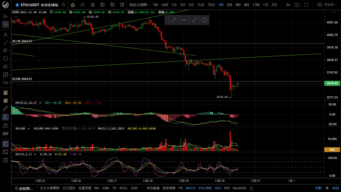
Task: Select the 分时 timeframe
Action: (x=165, y=5)
